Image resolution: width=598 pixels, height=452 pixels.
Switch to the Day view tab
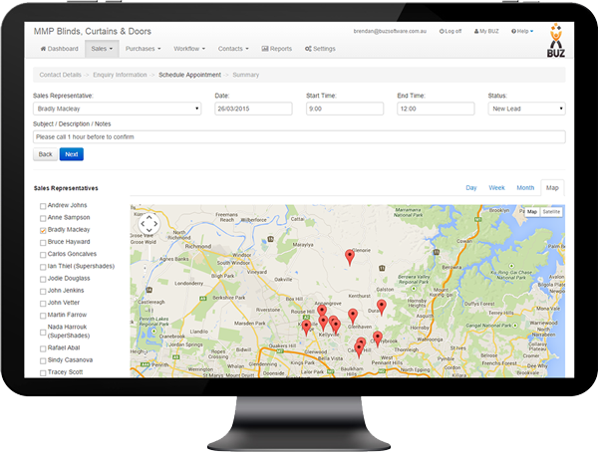471,188
